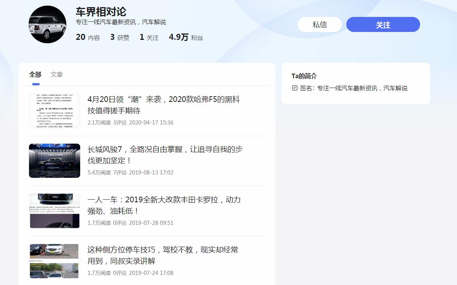
Task: Click the 关注 follow button
Action: (x=383, y=25)
